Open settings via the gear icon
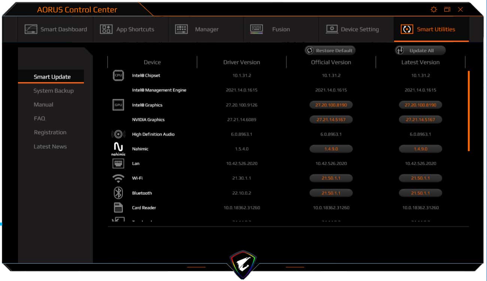The image size is (487, 281). click(433, 10)
